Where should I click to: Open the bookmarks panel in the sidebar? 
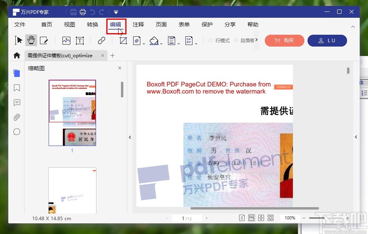point(17,88)
